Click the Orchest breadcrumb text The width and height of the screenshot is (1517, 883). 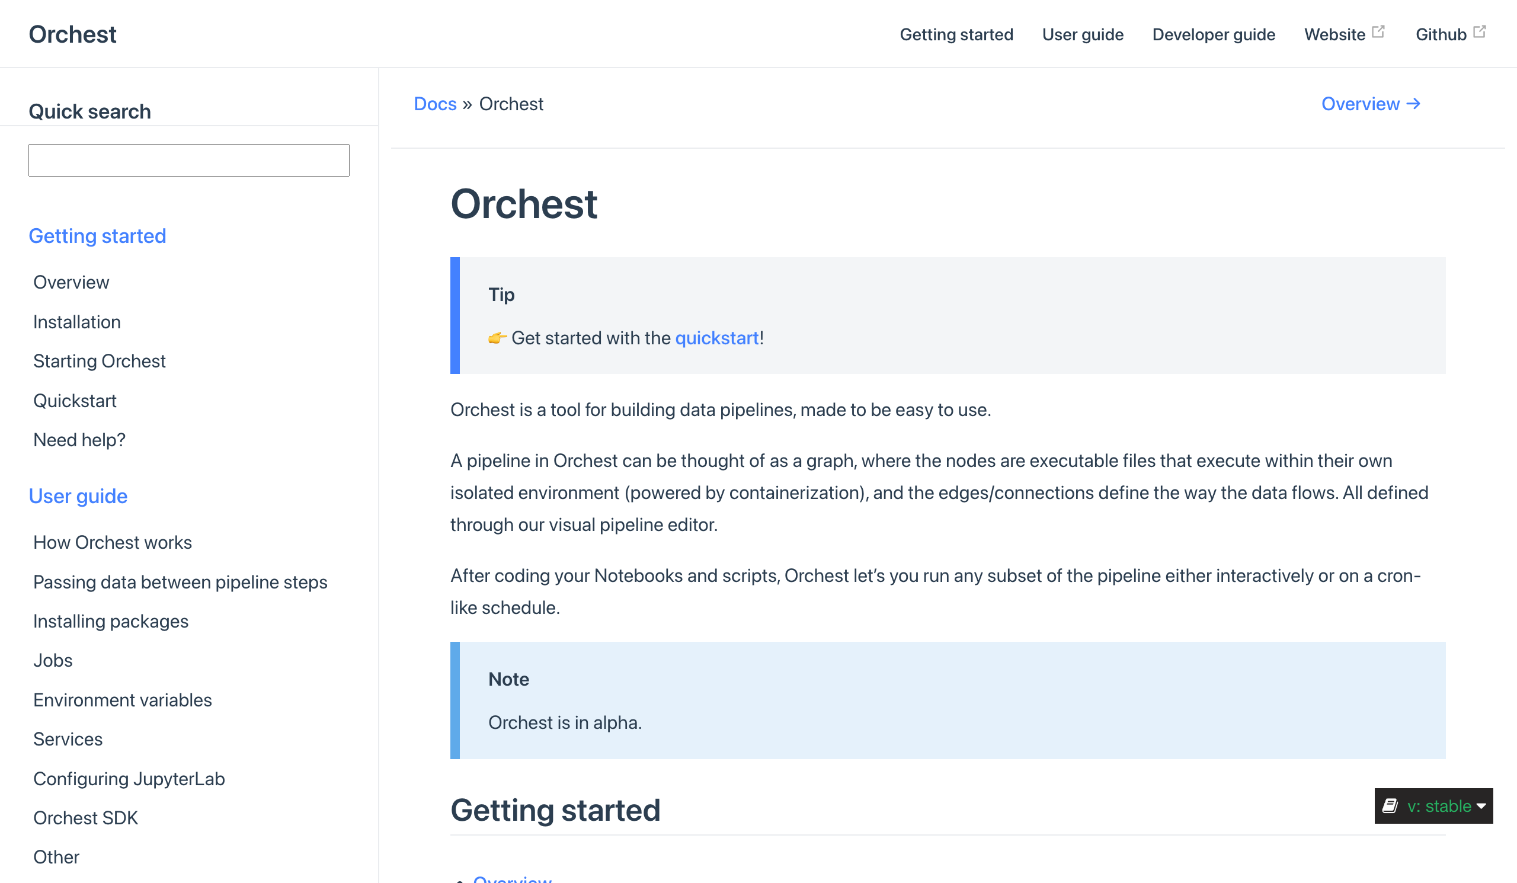click(511, 104)
